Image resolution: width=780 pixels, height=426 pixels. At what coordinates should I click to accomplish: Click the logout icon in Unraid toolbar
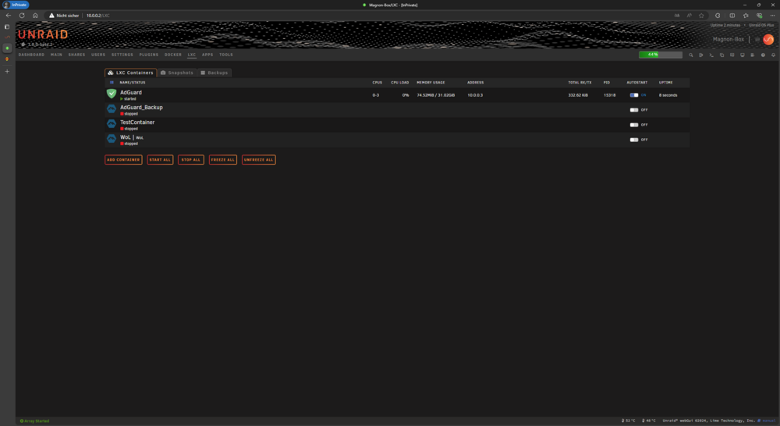(701, 55)
